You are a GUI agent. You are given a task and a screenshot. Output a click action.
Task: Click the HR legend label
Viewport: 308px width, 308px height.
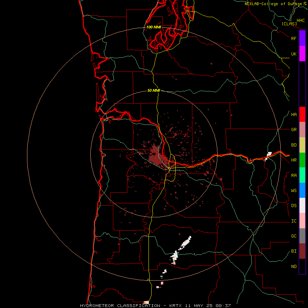[x=294, y=160]
